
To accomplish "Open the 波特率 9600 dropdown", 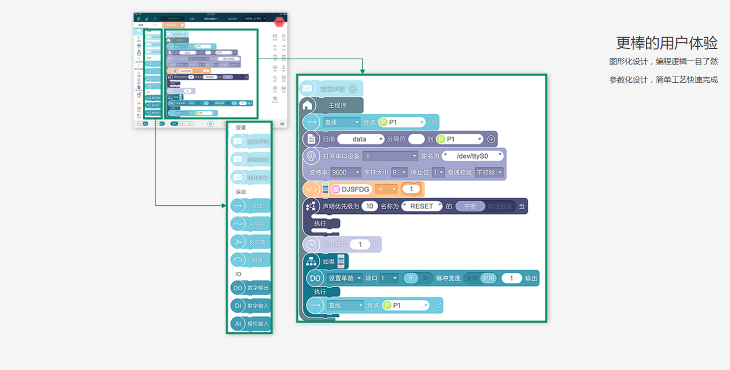I will click(x=346, y=173).
